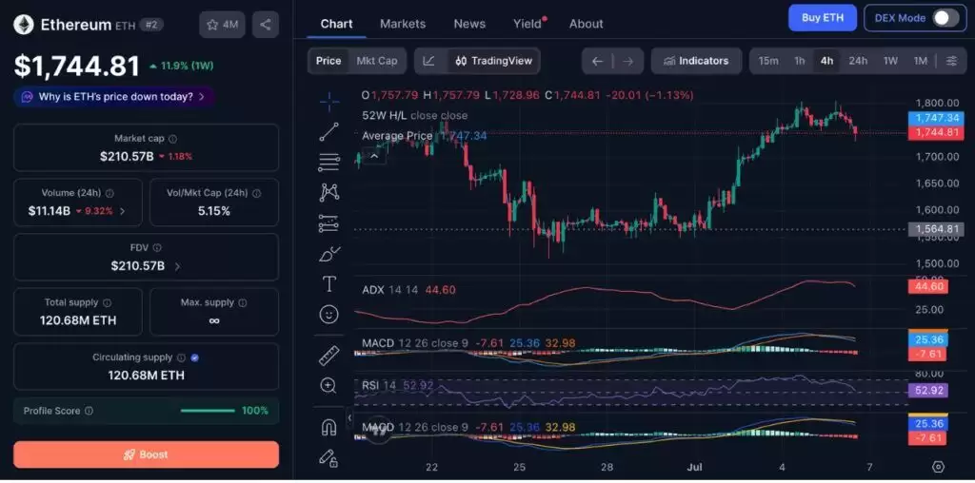Set interval to 1W

click(x=891, y=61)
